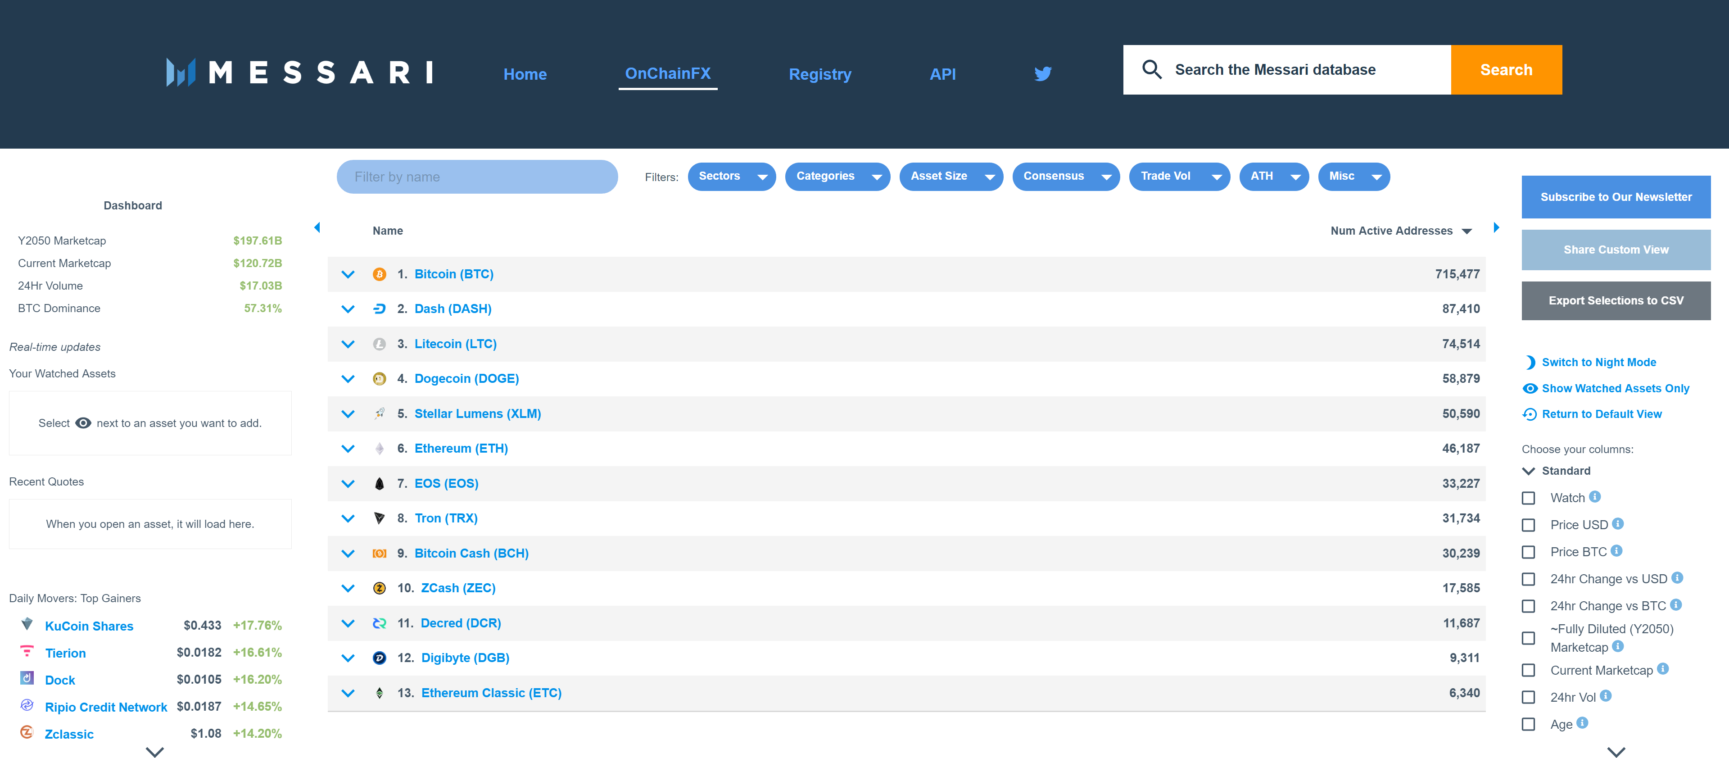Enable the Watch column checkbox
The height and width of the screenshot is (758, 1729).
click(x=1530, y=498)
